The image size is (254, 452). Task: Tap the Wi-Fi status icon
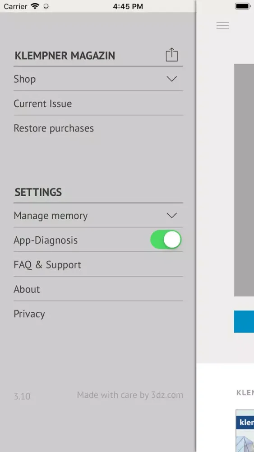pos(35,6)
